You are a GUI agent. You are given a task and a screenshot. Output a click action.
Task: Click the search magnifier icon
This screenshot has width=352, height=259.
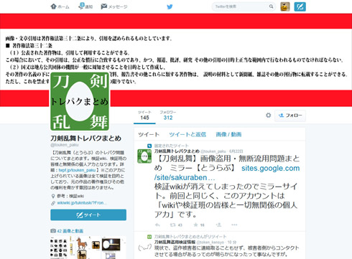tap(271, 6)
